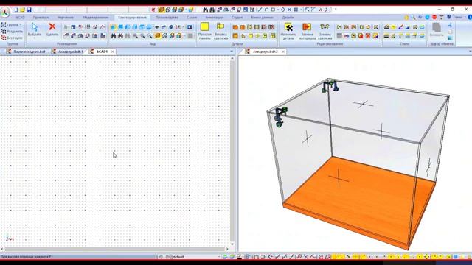This screenshot has height=265, width=472.
Task: Toggle the highlighted shaded cube view mode in ribbon
Action: (x=157, y=36)
